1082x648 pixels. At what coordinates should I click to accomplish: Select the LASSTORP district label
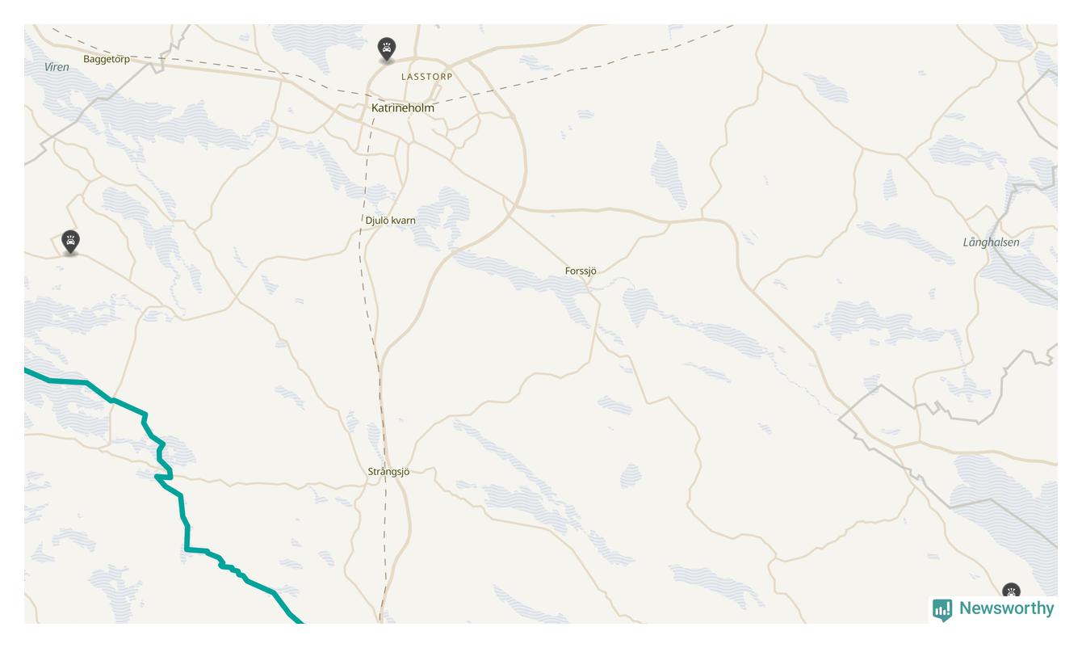point(427,77)
